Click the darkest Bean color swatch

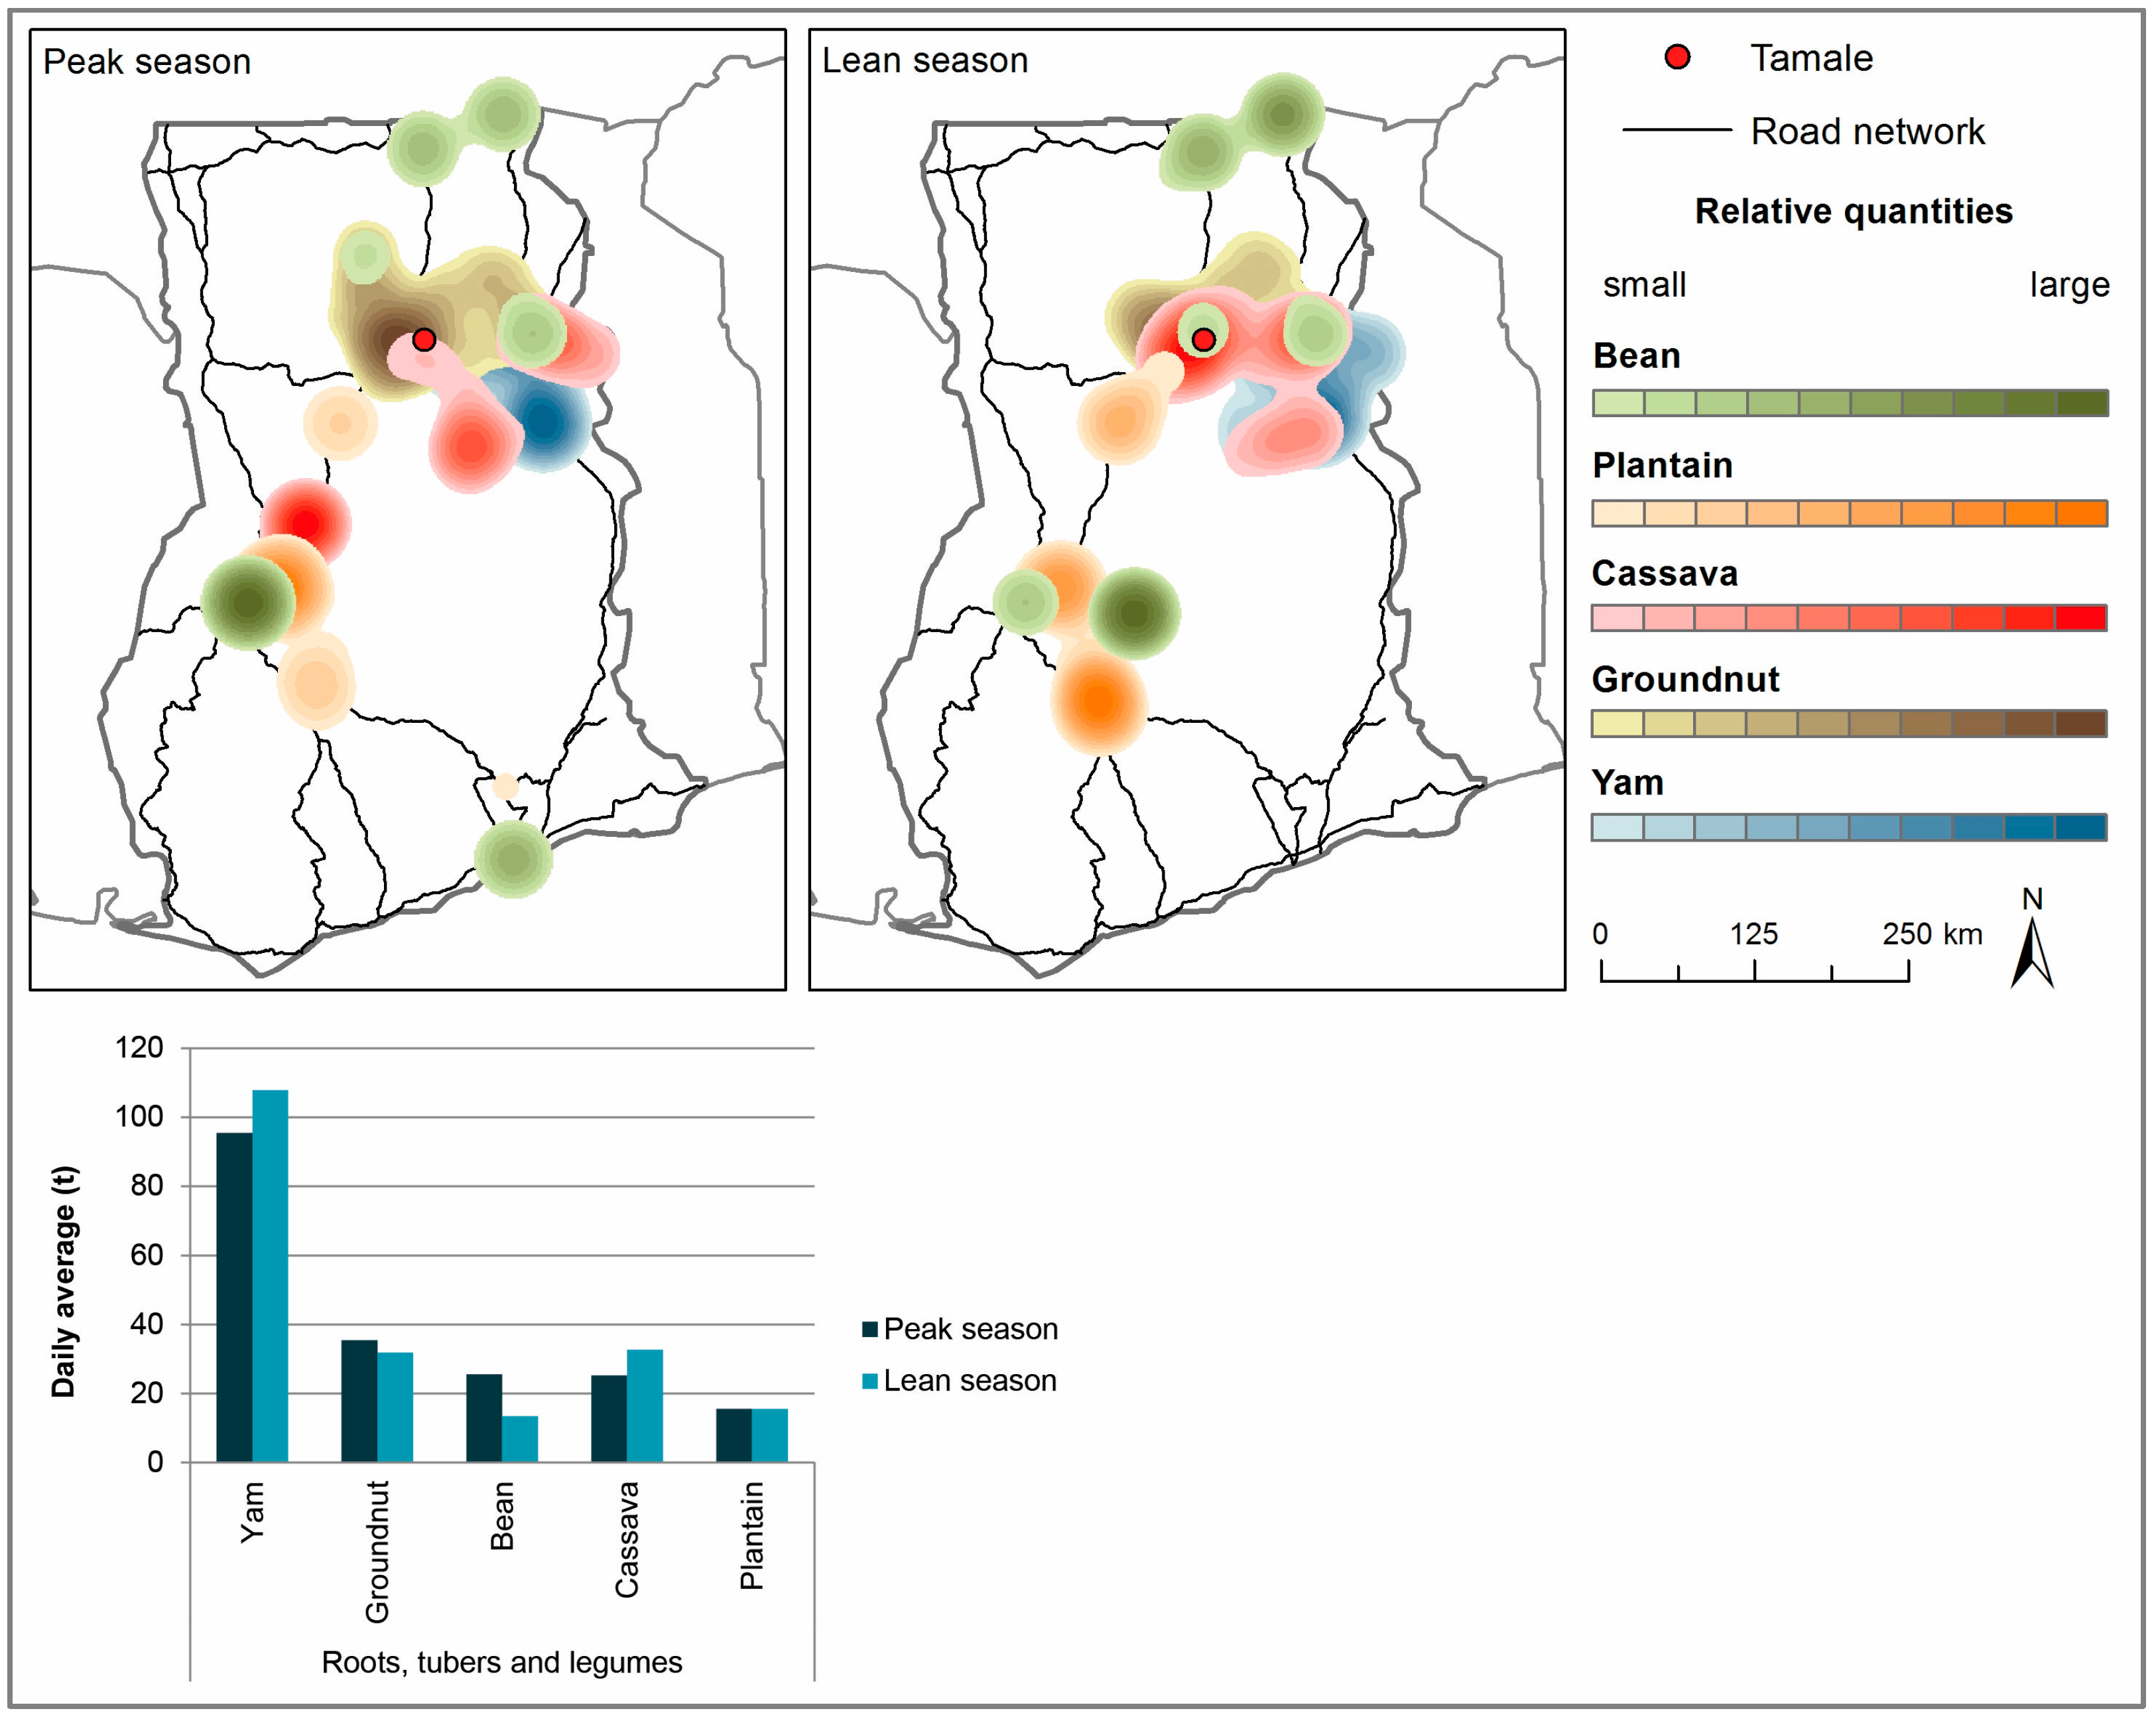[2082, 403]
